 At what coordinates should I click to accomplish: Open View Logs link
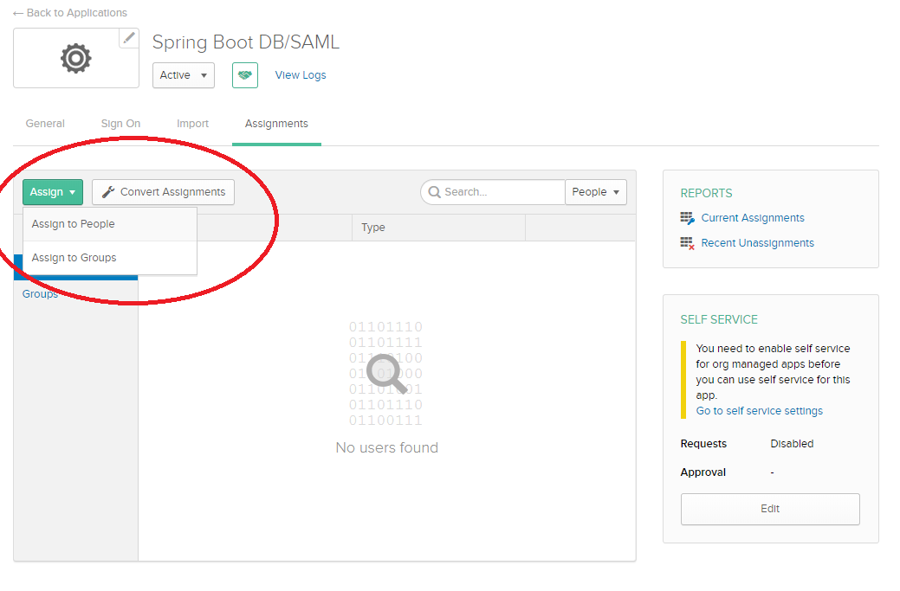pos(301,75)
